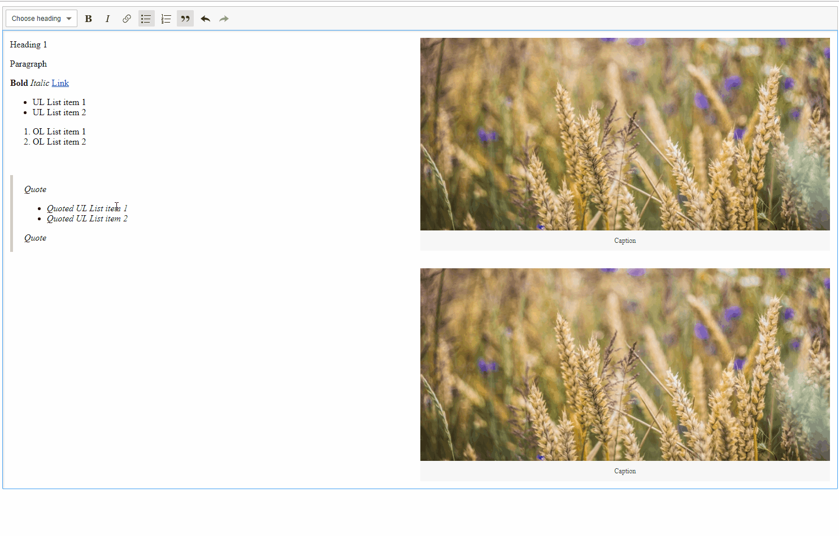Click 'OL List item 1'
The width and height of the screenshot is (839, 536).
[x=59, y=132]
